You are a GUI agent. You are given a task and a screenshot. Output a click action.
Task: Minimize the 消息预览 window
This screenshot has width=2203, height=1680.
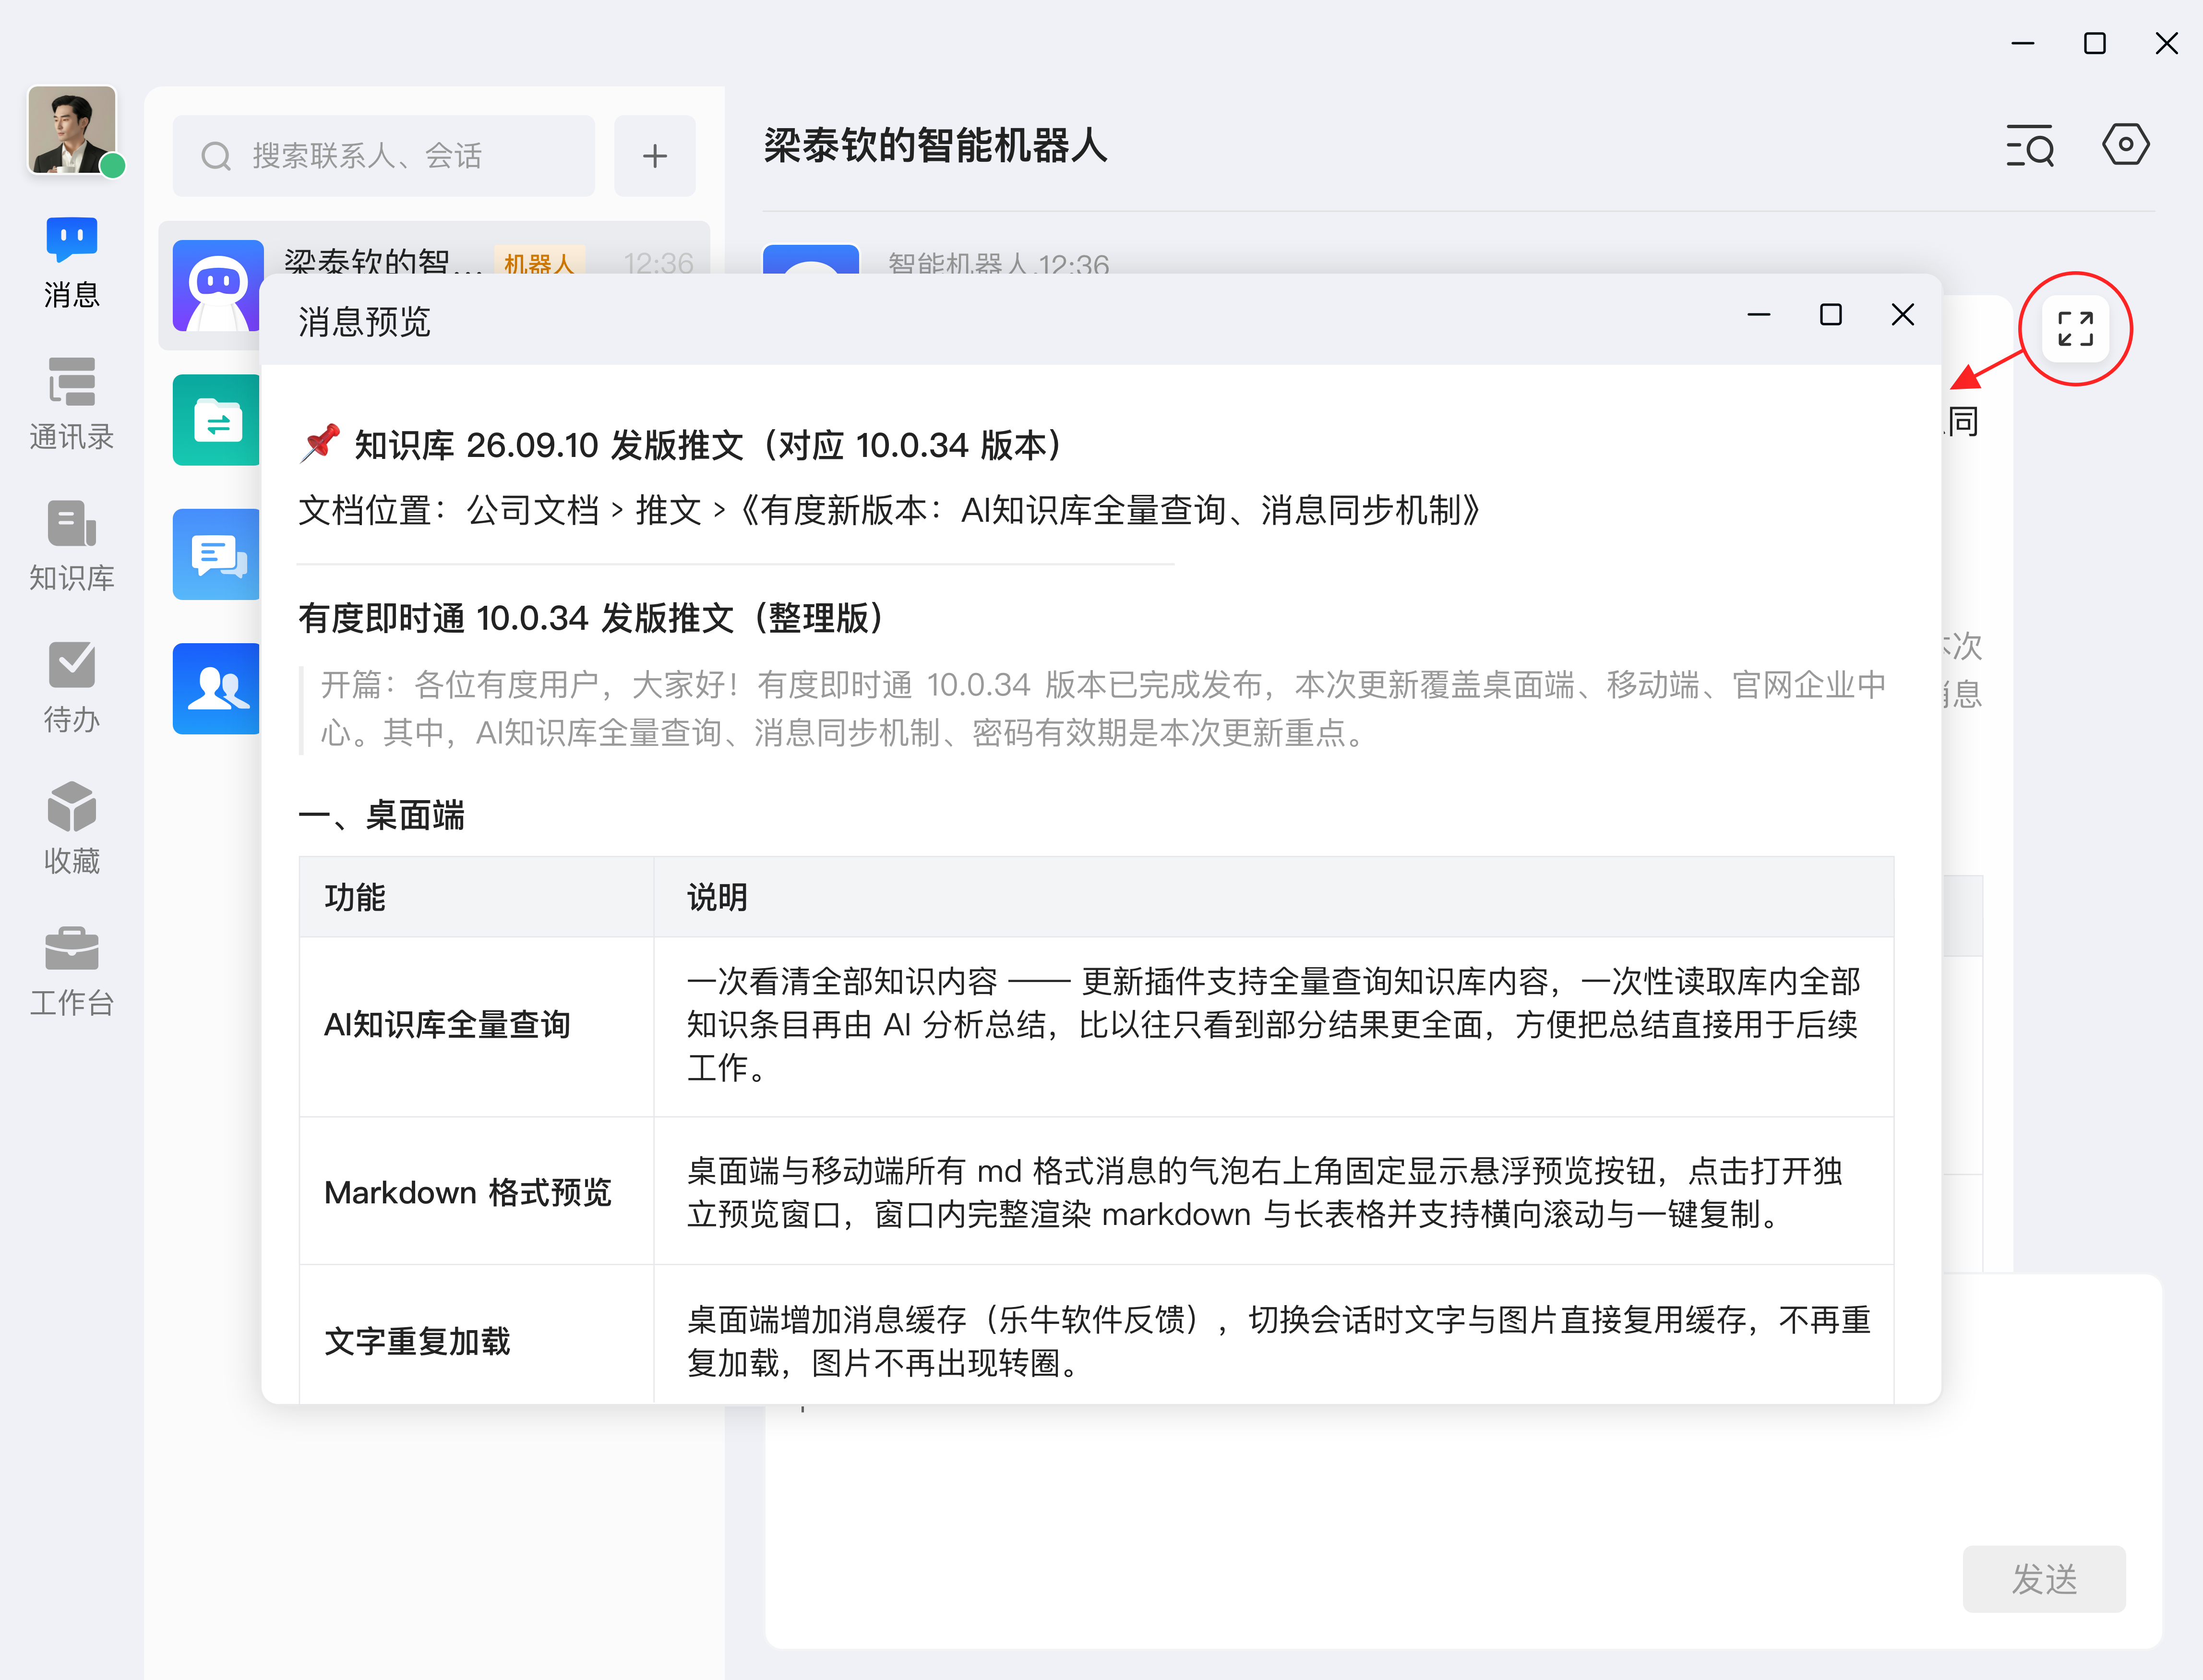[1759, 315]
